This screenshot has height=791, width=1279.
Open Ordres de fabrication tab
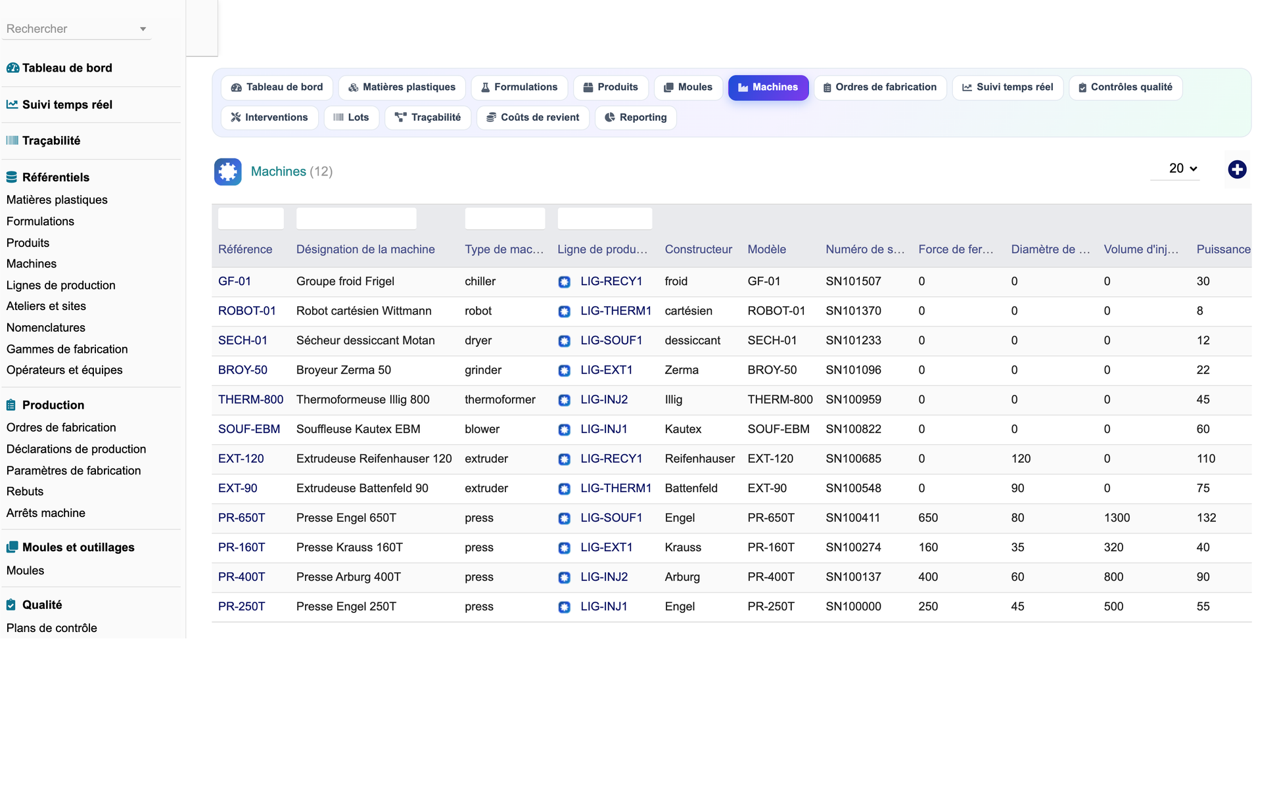(880, 87)
